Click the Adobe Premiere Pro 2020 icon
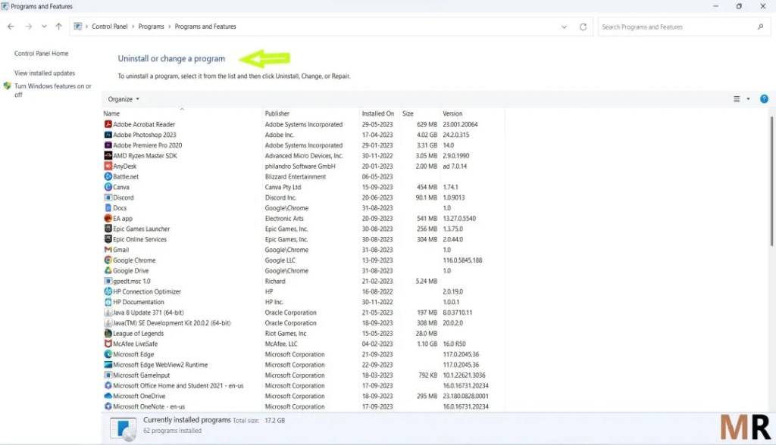 (108, 145)
